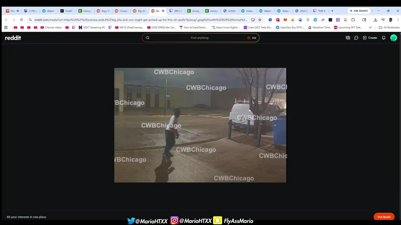Switch to the Untitled tab
Screen dimensions: 401x225
point(230,11)
